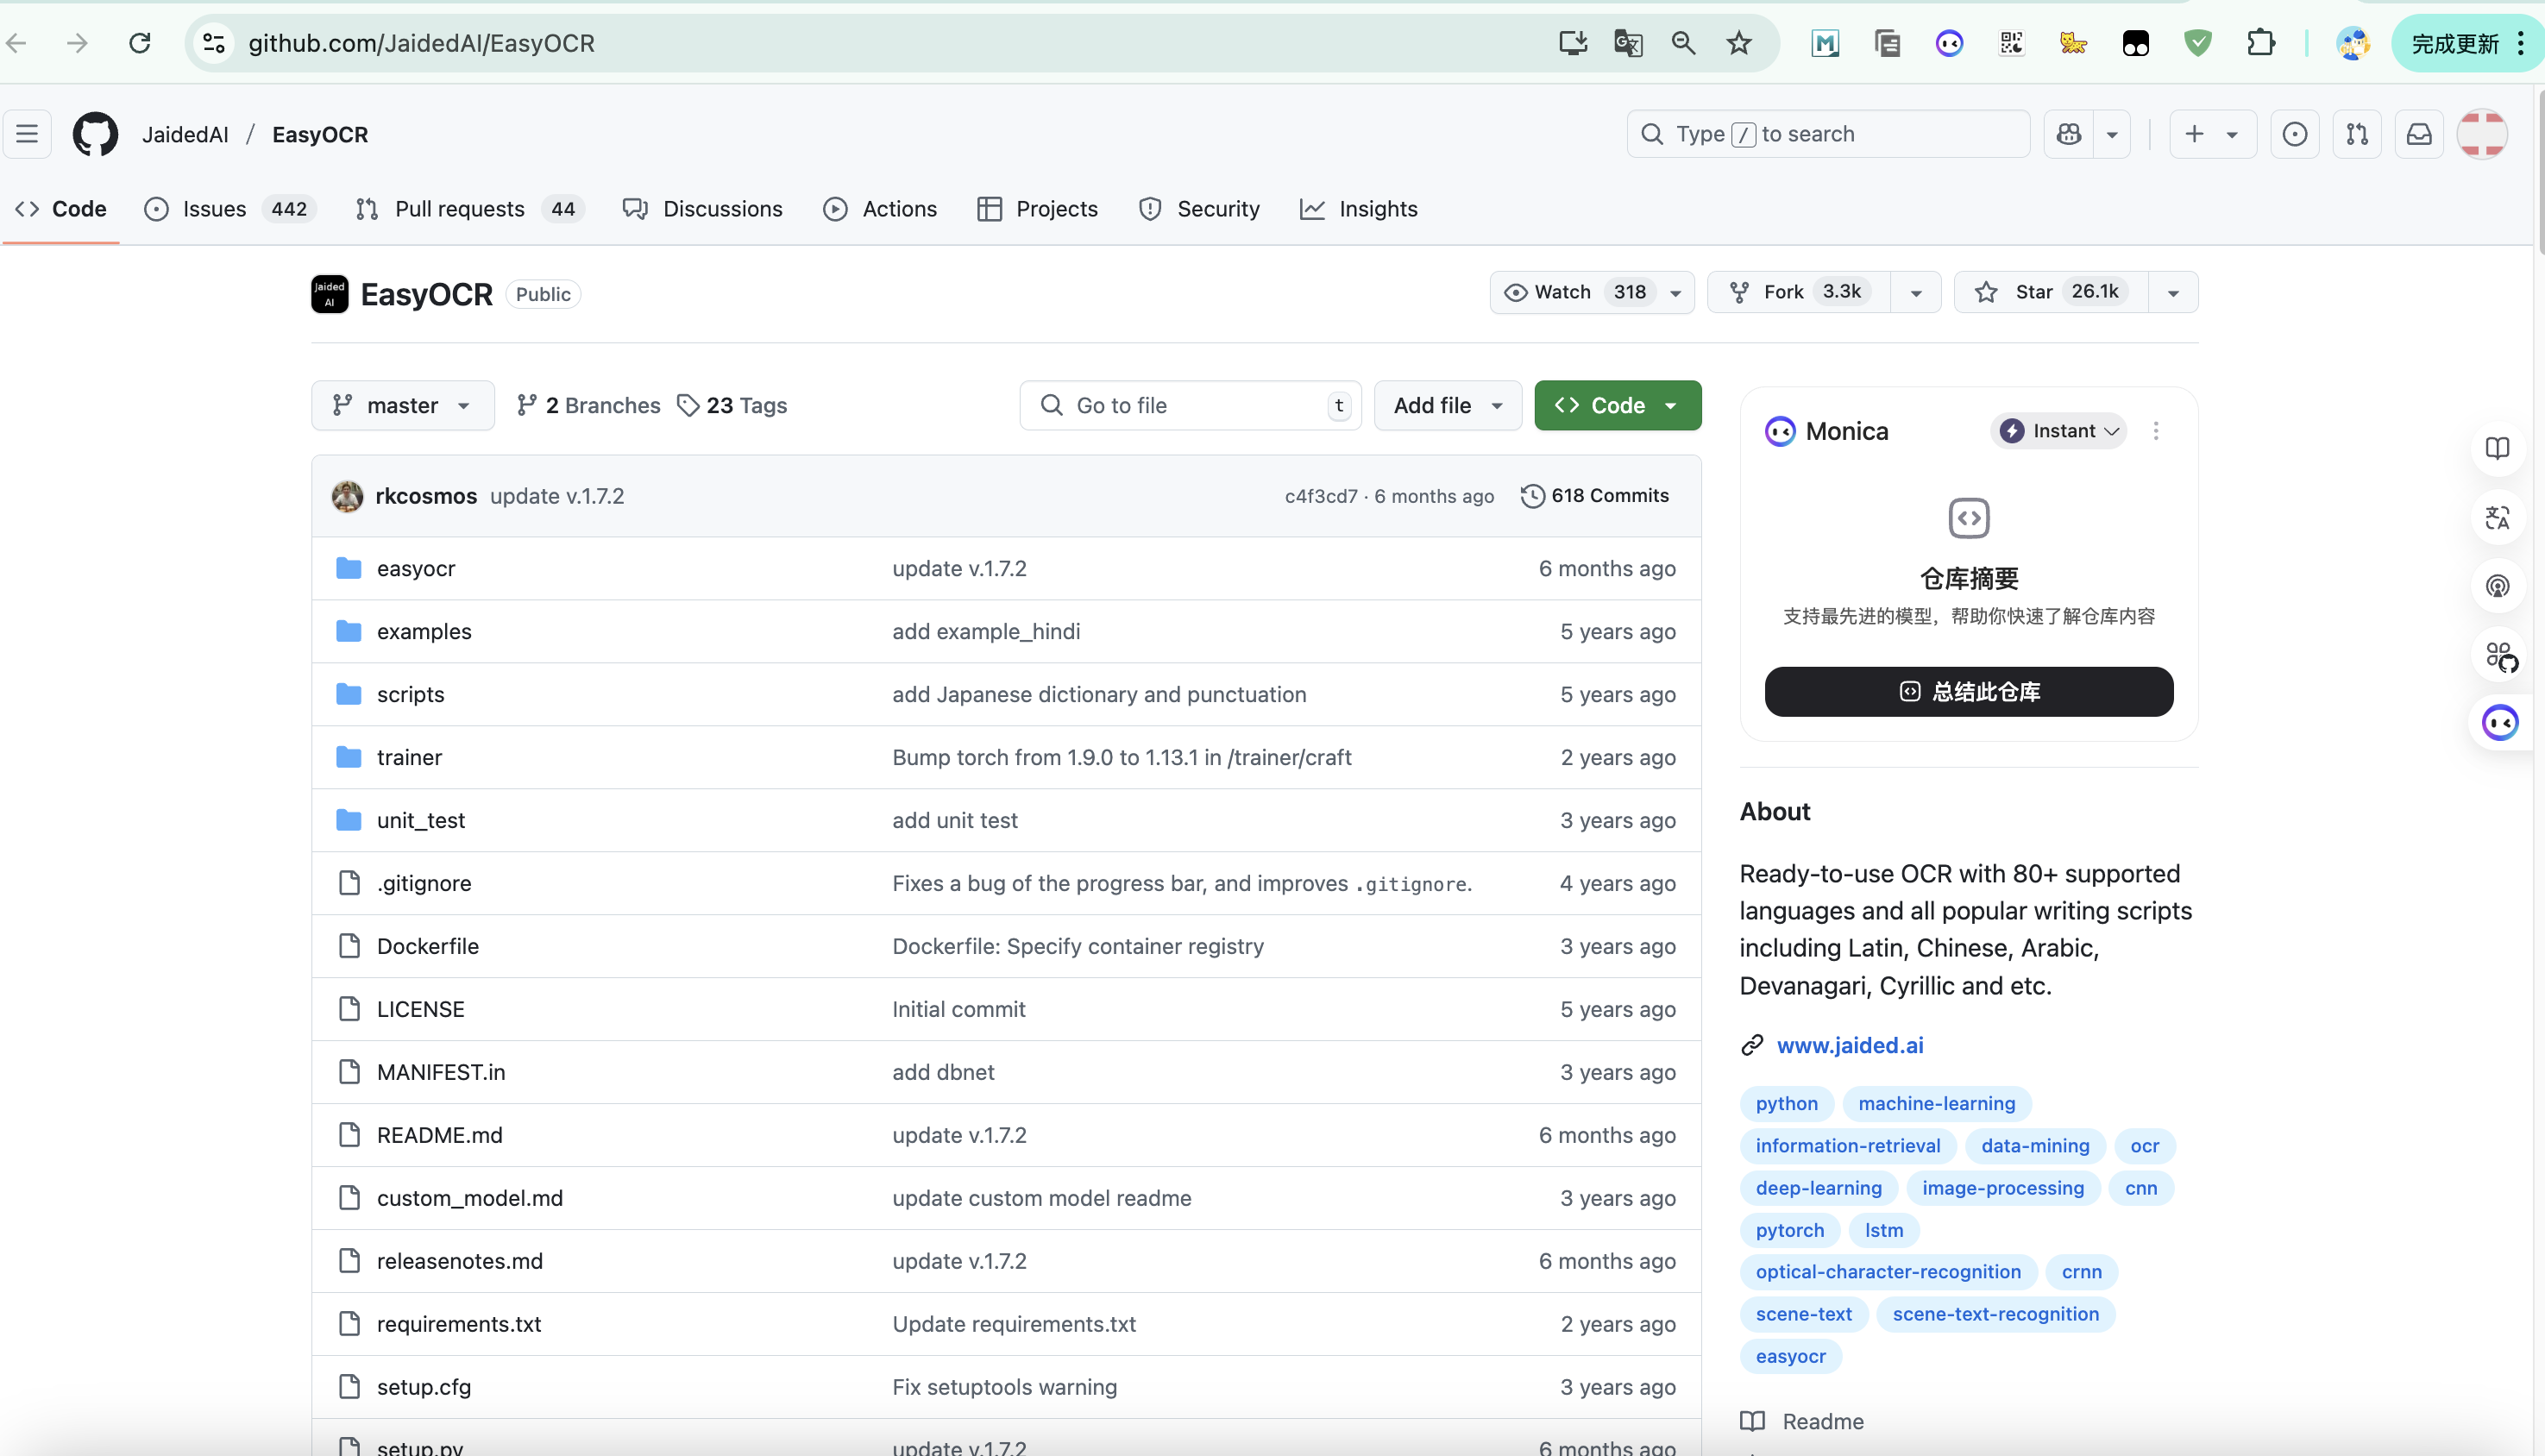Open the Instant model selector in Monica
The image size is (2545, 1456).
click(x=2059, y=431)
